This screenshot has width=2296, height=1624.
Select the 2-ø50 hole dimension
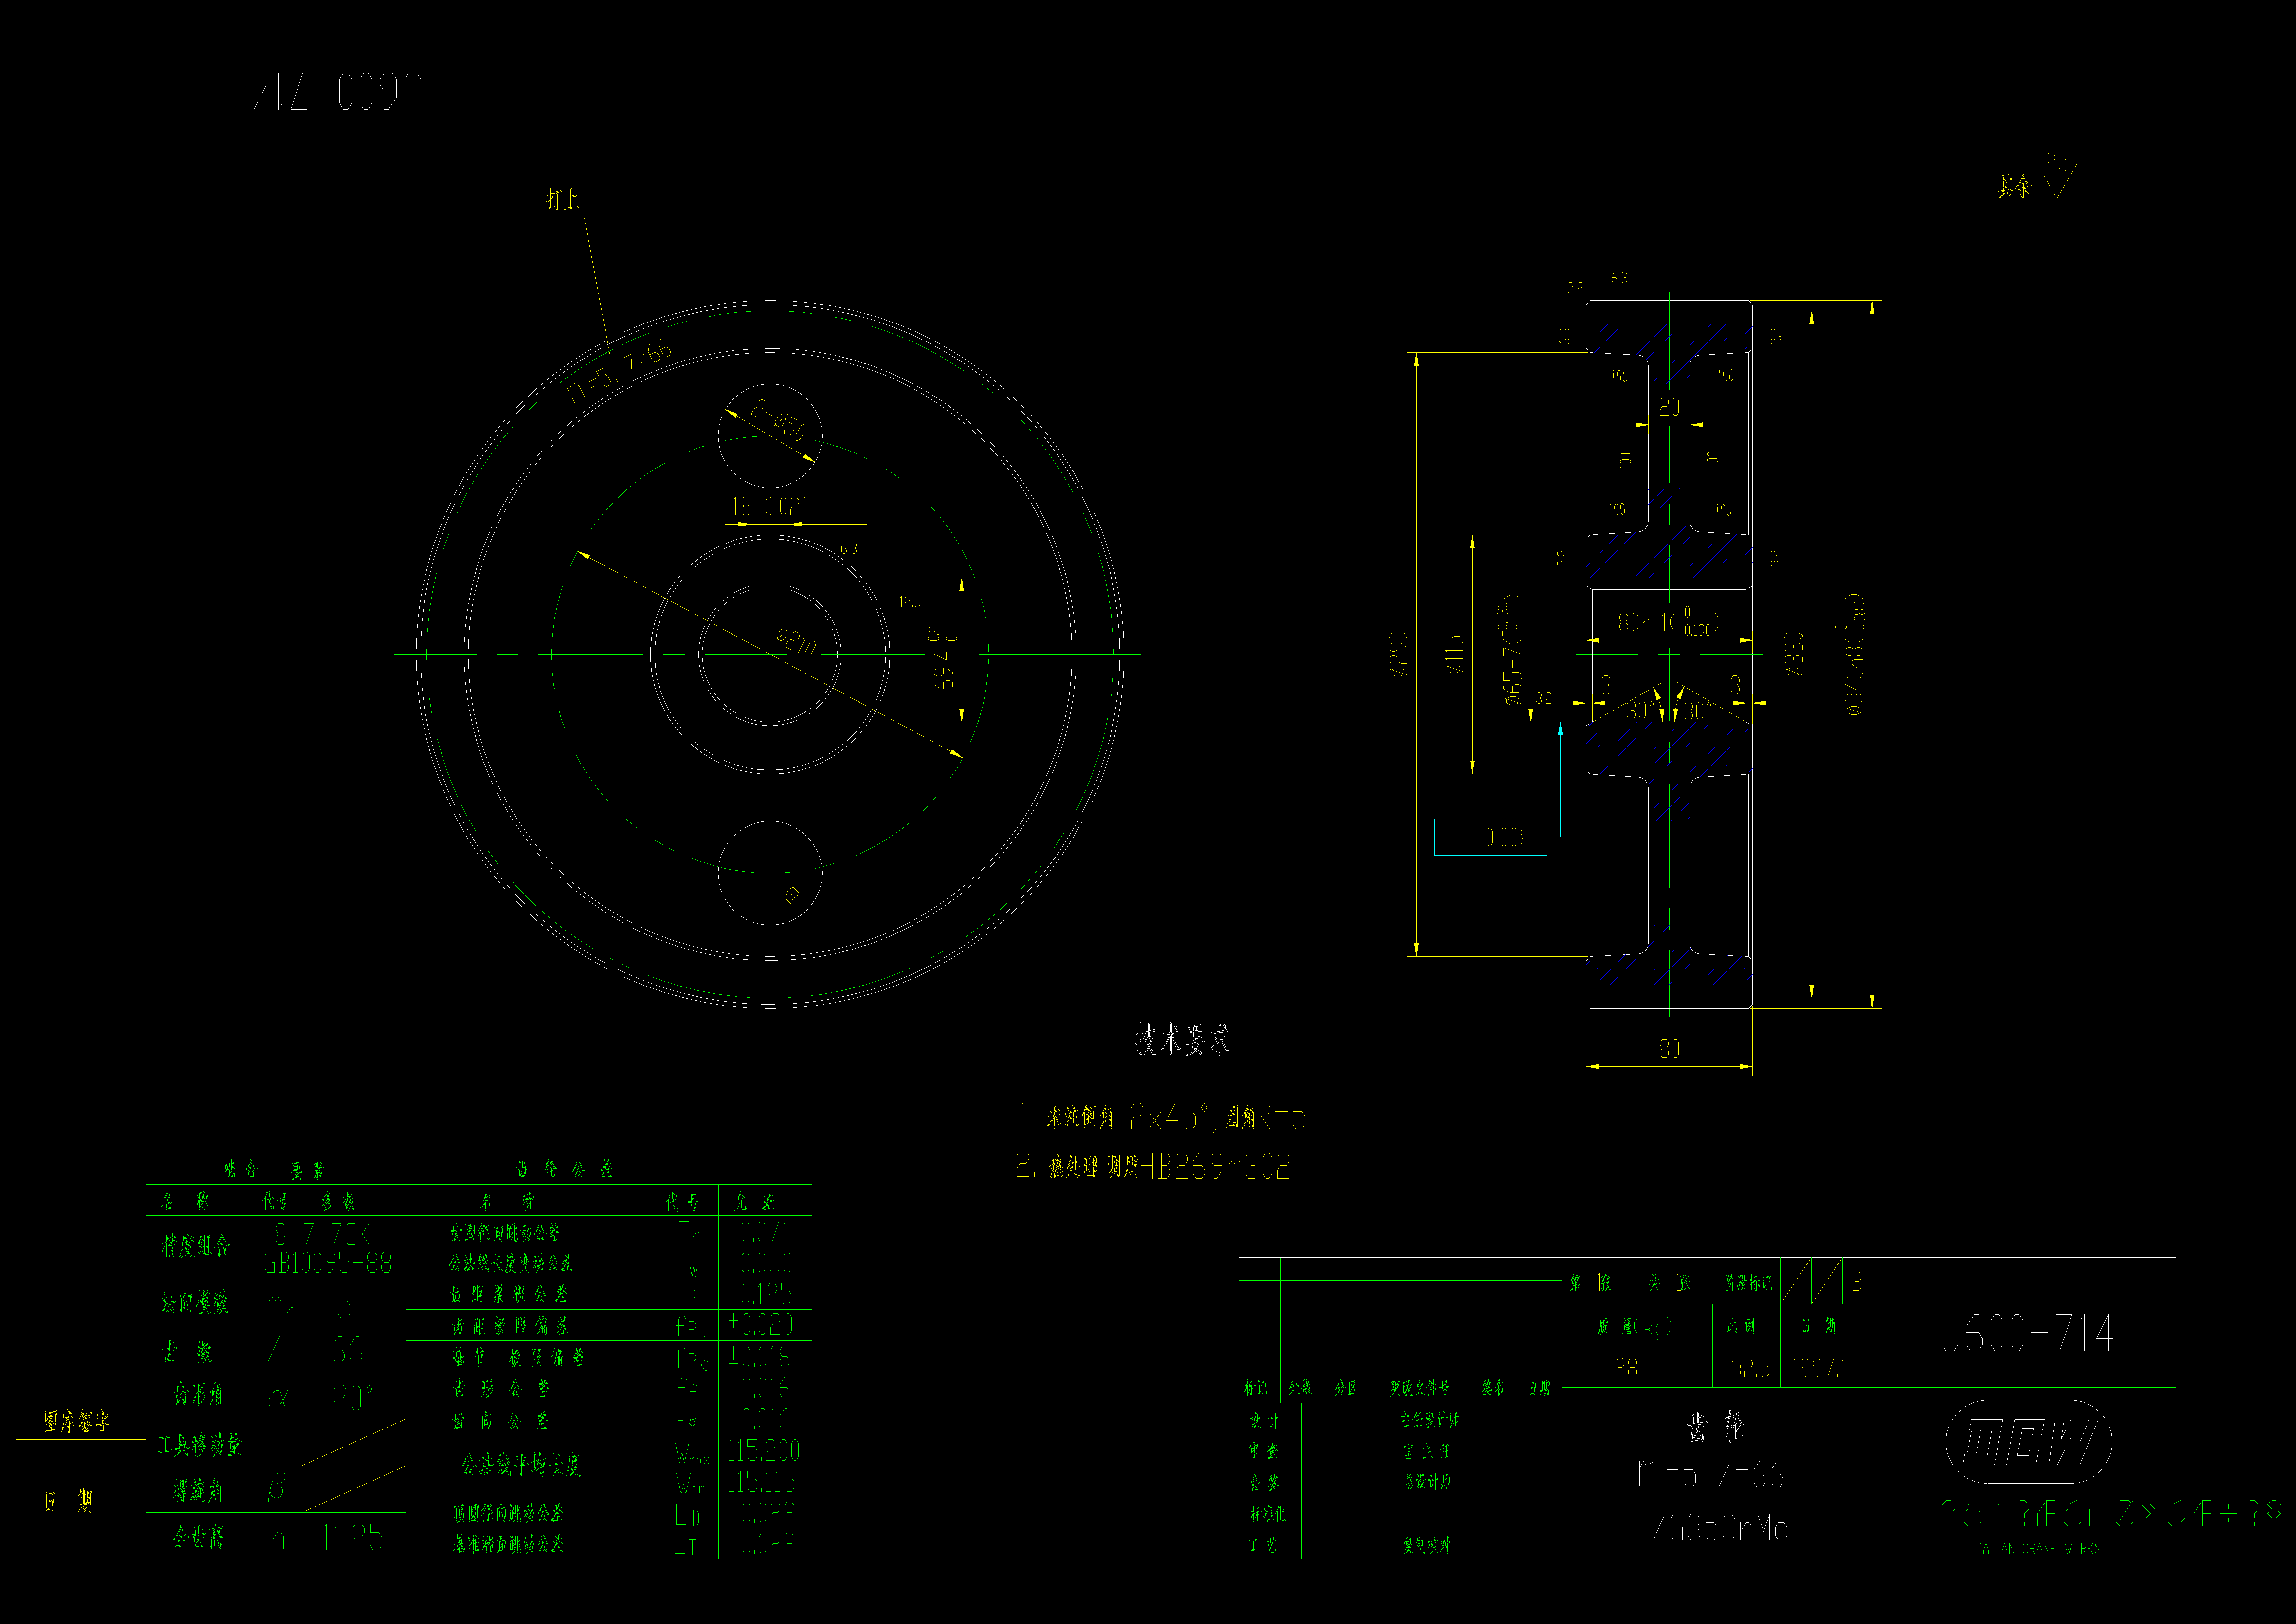click(x=779, y=420)
